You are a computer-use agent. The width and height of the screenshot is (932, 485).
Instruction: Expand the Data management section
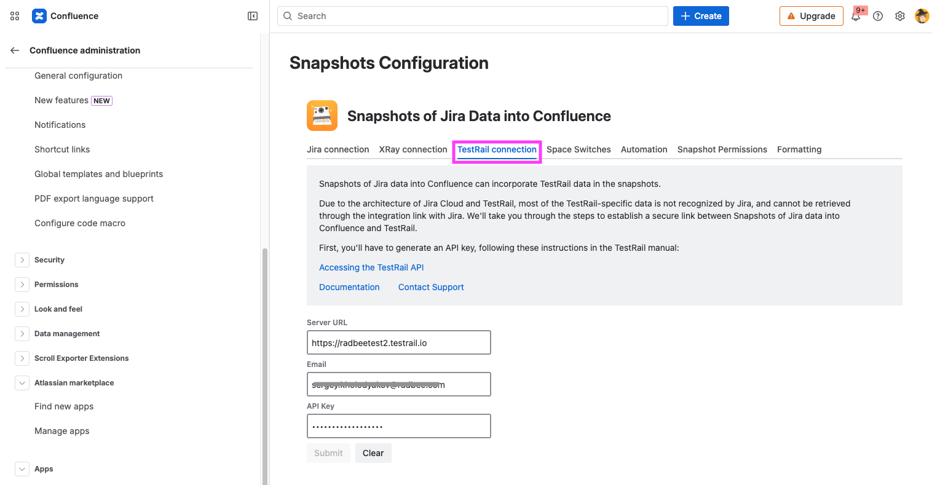[x=22, y=334]
